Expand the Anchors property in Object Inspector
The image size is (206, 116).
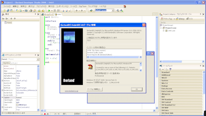2,81
